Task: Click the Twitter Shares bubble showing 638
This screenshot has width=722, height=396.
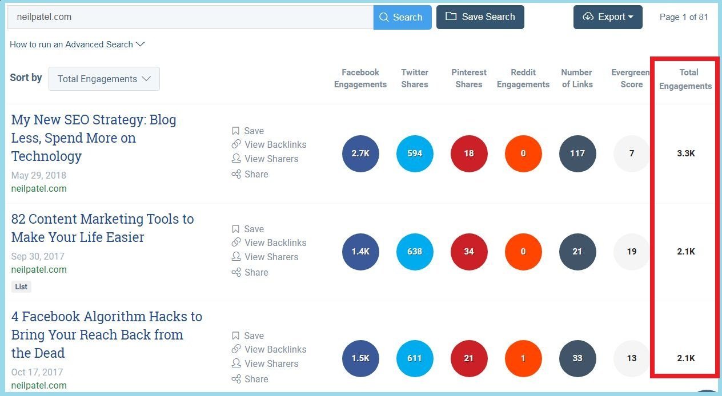Action: (415, 252)
